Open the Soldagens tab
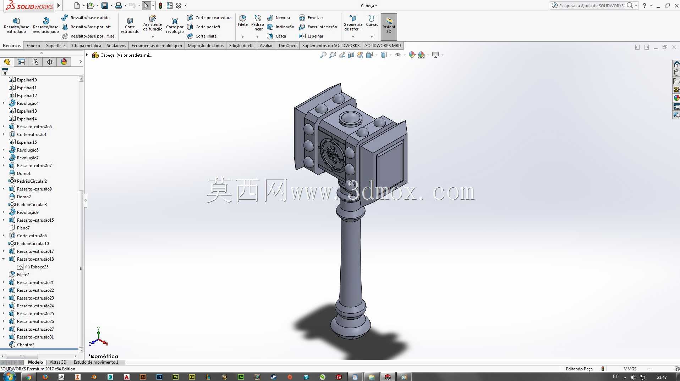This screenshot has height=381, width=680. [116, 46]
